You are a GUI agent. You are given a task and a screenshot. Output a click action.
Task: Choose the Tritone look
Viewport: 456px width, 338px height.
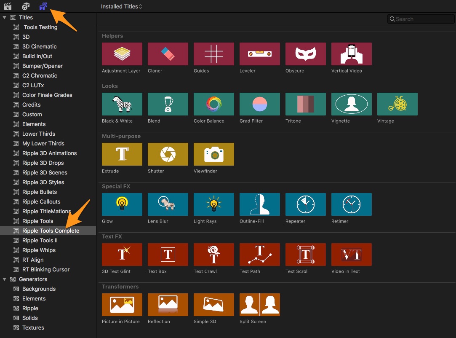coord(306,104)
